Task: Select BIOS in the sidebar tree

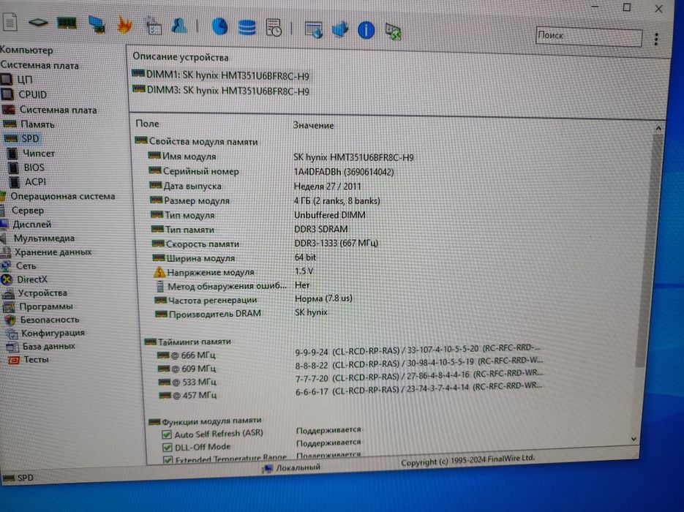Action: click(x=26, y=167)
